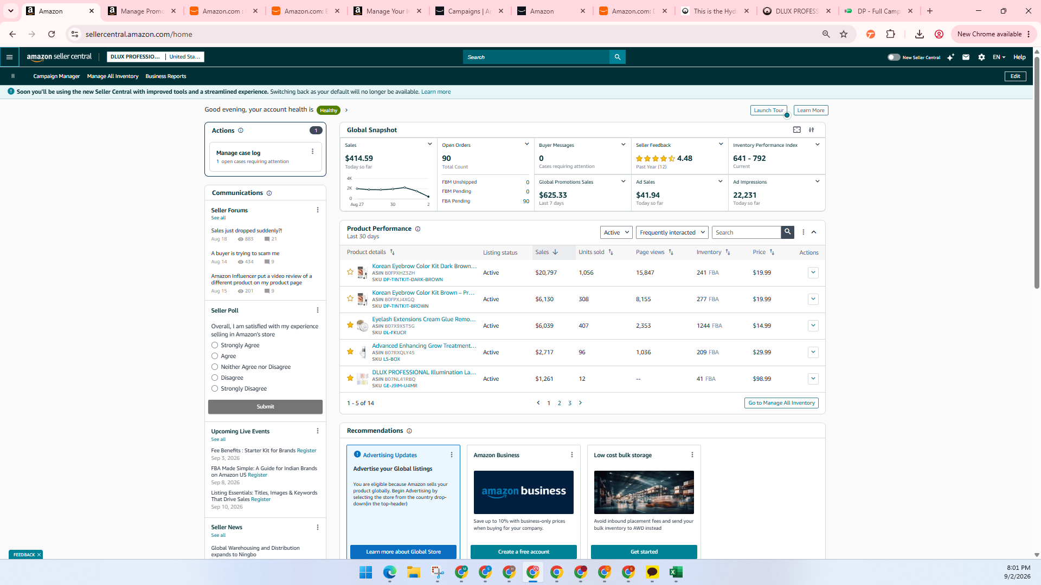The width and height of the screenshot is (1041, 585).
Task: Select Agree poll option
Action: point(215,356)
